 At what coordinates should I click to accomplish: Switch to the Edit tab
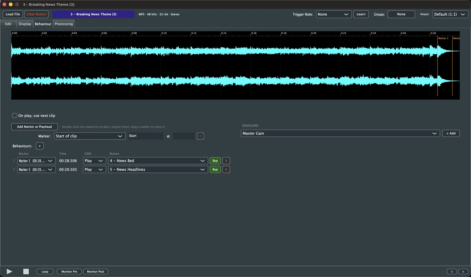(x=8, y=24)
